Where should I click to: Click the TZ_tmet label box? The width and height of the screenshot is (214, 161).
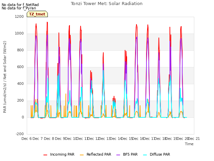click(37, 14)
